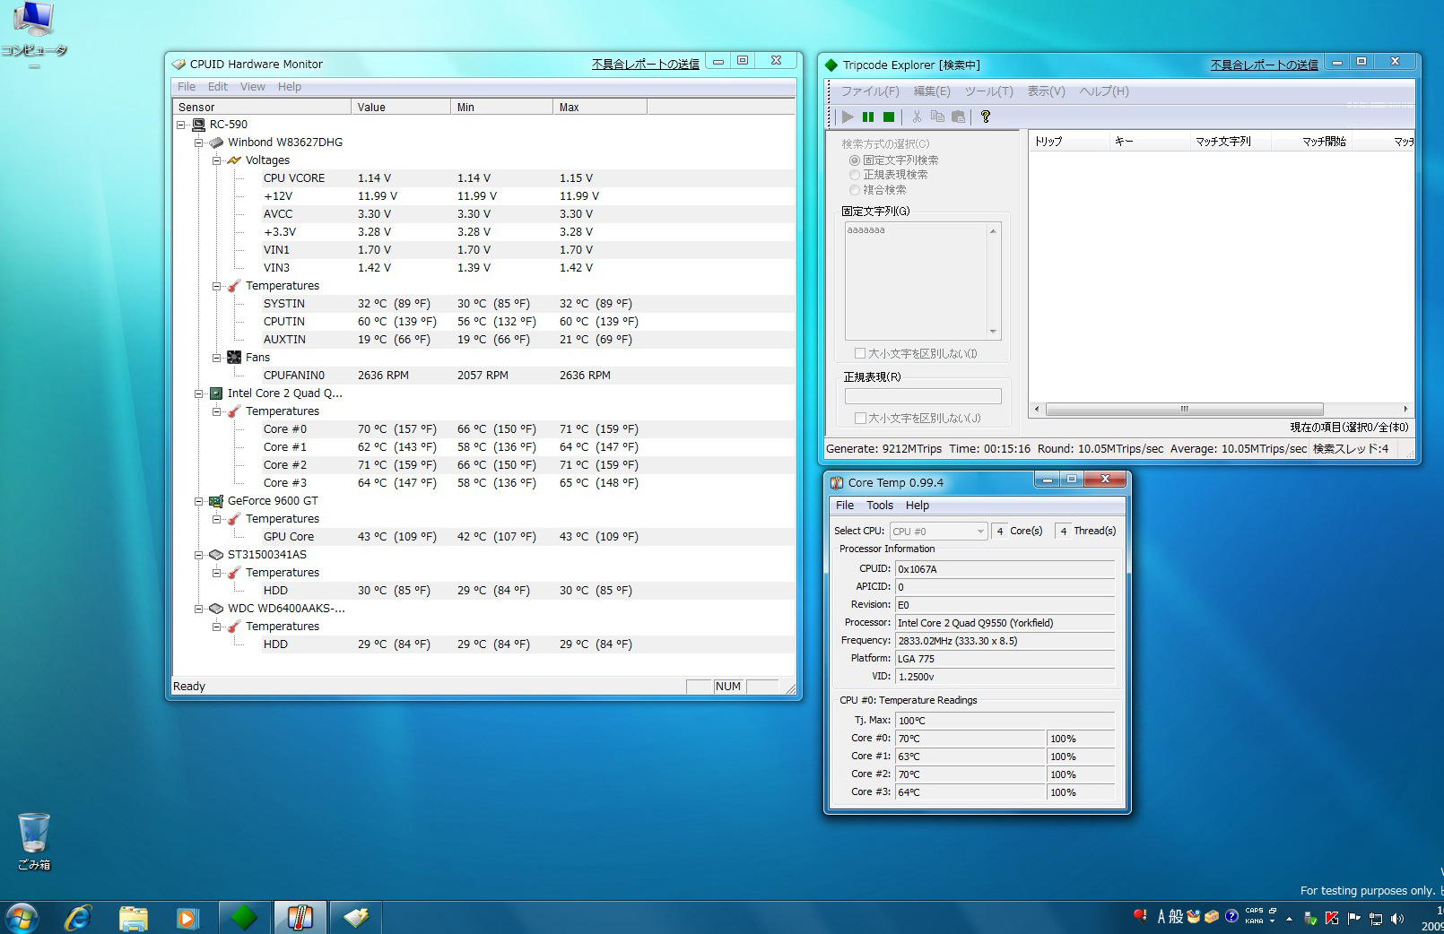
Task: Collapse the Intel Core 2 Quad node
Action: (199, 393)
